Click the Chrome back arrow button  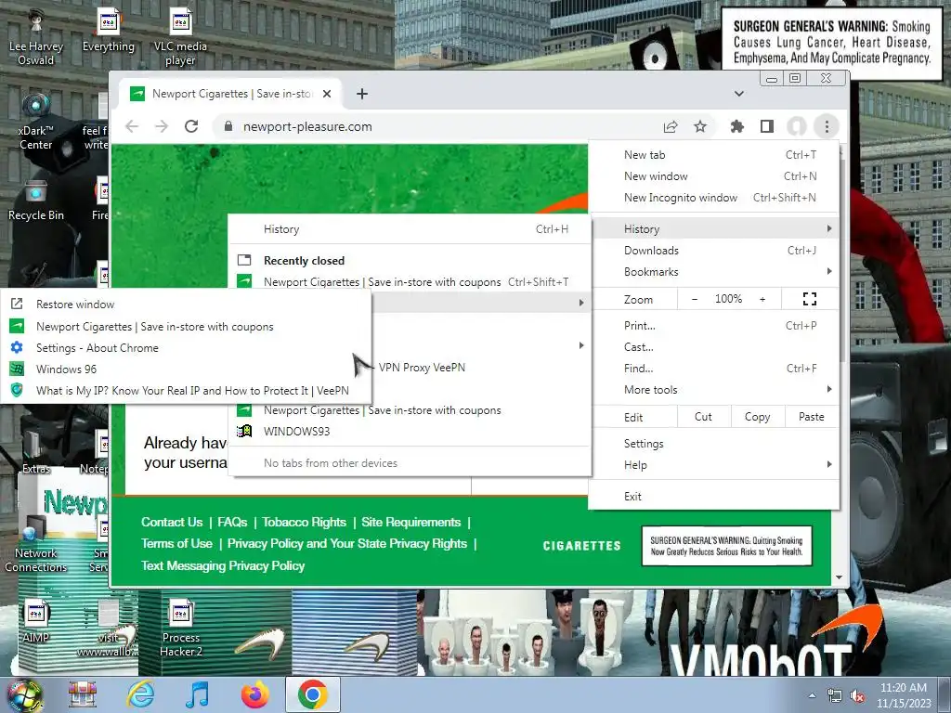tap(132, 126)
